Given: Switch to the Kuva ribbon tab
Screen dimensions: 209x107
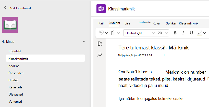Looking at the screenshot, I should tap(156, 23).
